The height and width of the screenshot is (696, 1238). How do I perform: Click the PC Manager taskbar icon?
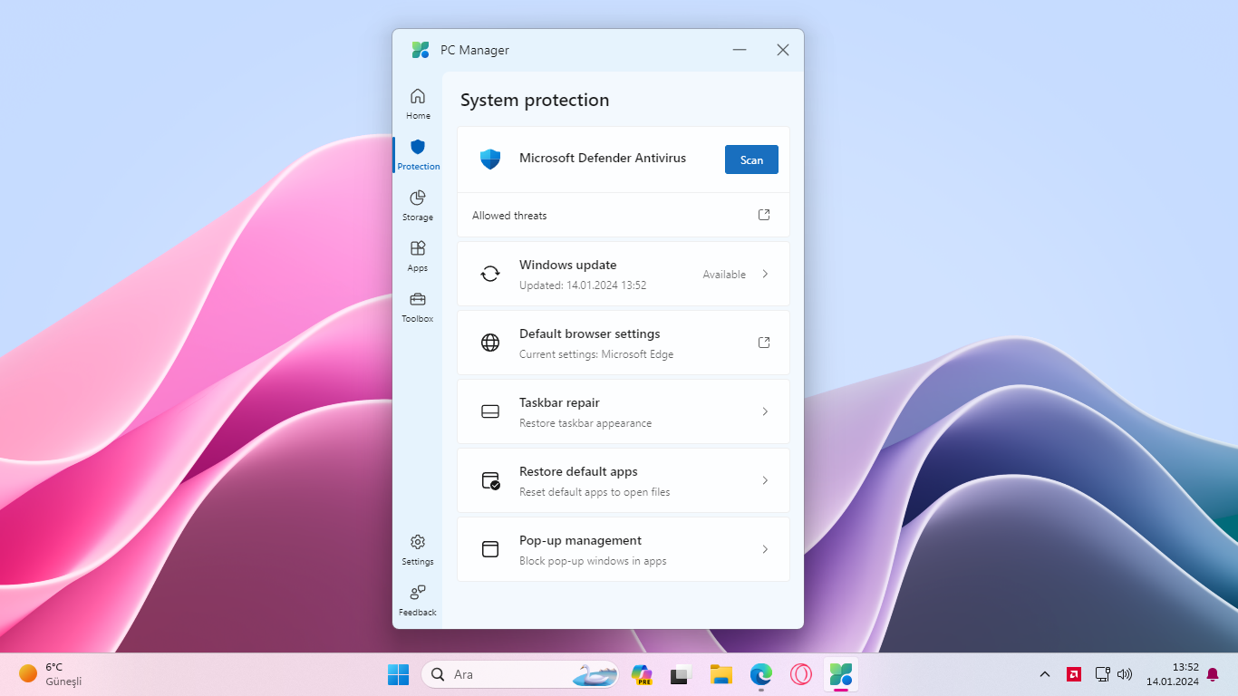coord(840,674)
